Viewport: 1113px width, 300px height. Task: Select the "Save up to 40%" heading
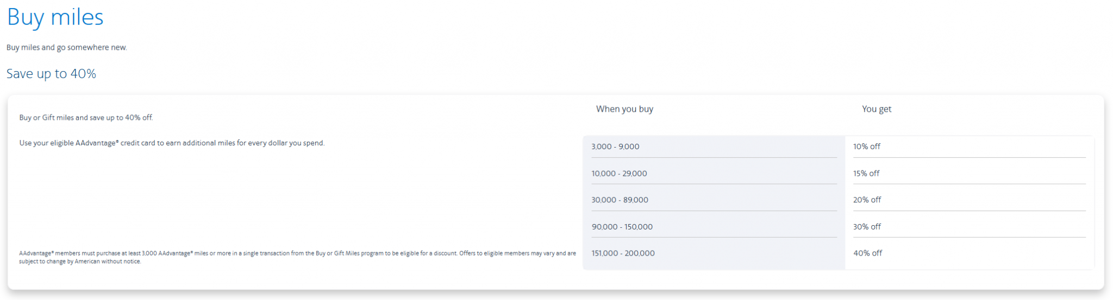51,74
